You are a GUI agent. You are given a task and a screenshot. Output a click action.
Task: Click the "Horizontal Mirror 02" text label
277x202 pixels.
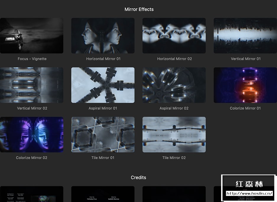click(x=174, y=59)
